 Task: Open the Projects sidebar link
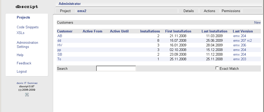coord(23,18)
